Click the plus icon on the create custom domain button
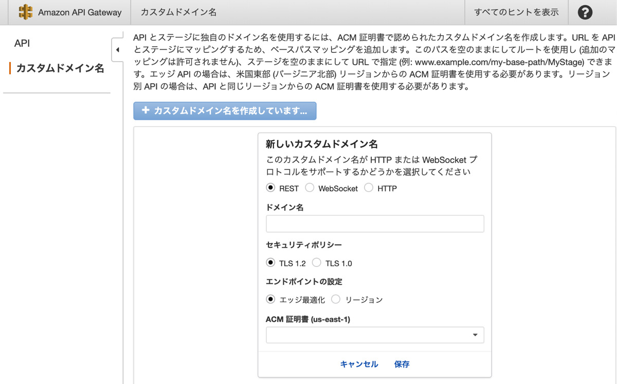Screen dimensions: 617x384 (x=145, y=111)
